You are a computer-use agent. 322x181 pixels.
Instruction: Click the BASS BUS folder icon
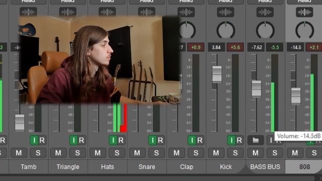(x=256, y=140)
